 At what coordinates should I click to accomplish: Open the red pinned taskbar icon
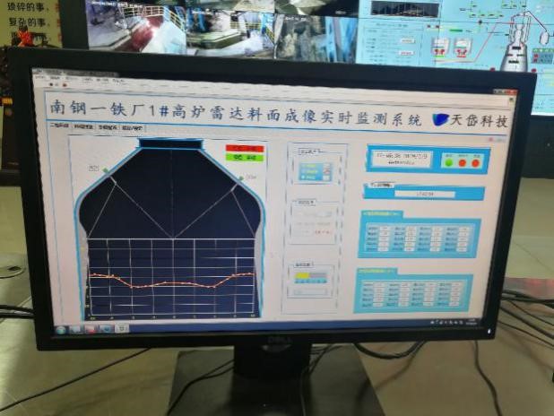(91, 329)
